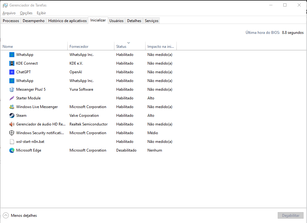Click the Menos detalhes label
This screenshot has height=223, width=307.
pyautogui.click(x=24, y=216)
